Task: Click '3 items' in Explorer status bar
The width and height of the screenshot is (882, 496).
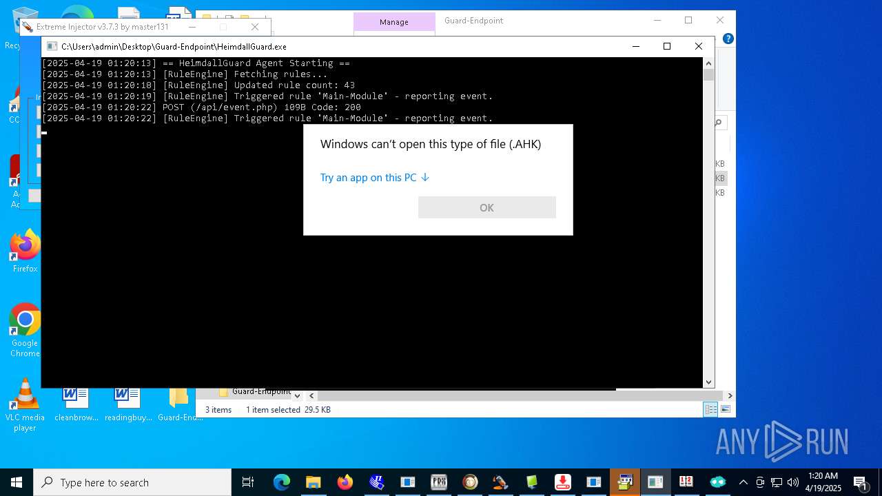Action: [x=218, y=409]
